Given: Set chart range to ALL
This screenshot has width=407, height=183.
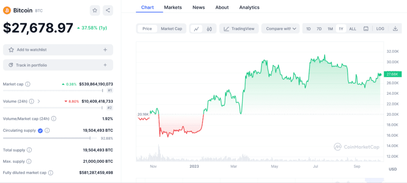Looking at the screenshot, I should click(x=353, y=29).
